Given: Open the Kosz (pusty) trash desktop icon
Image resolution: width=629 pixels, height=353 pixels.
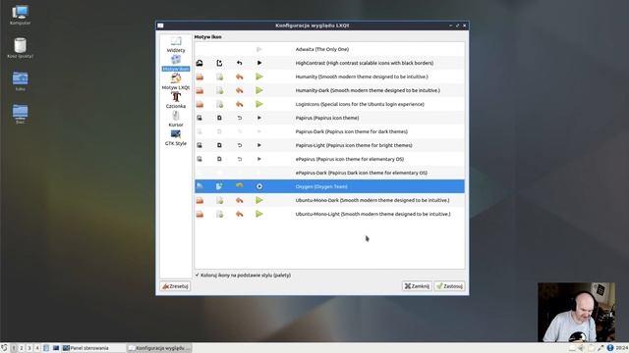Looking at the screenshot, I should pos(20,48).
